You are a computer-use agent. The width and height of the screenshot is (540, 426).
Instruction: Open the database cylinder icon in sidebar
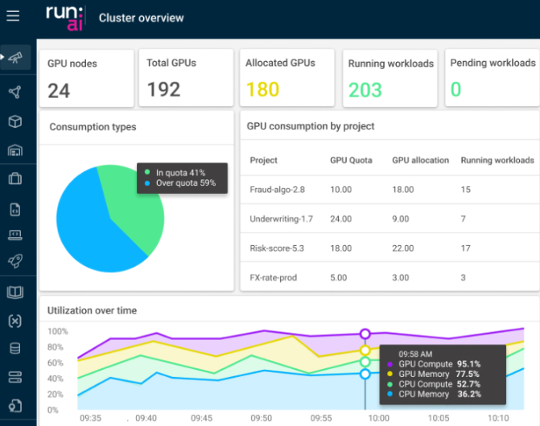click(x=14, y=349)
